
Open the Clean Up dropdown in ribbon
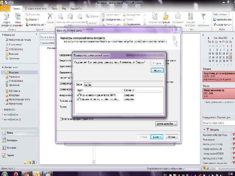point(32,20)
